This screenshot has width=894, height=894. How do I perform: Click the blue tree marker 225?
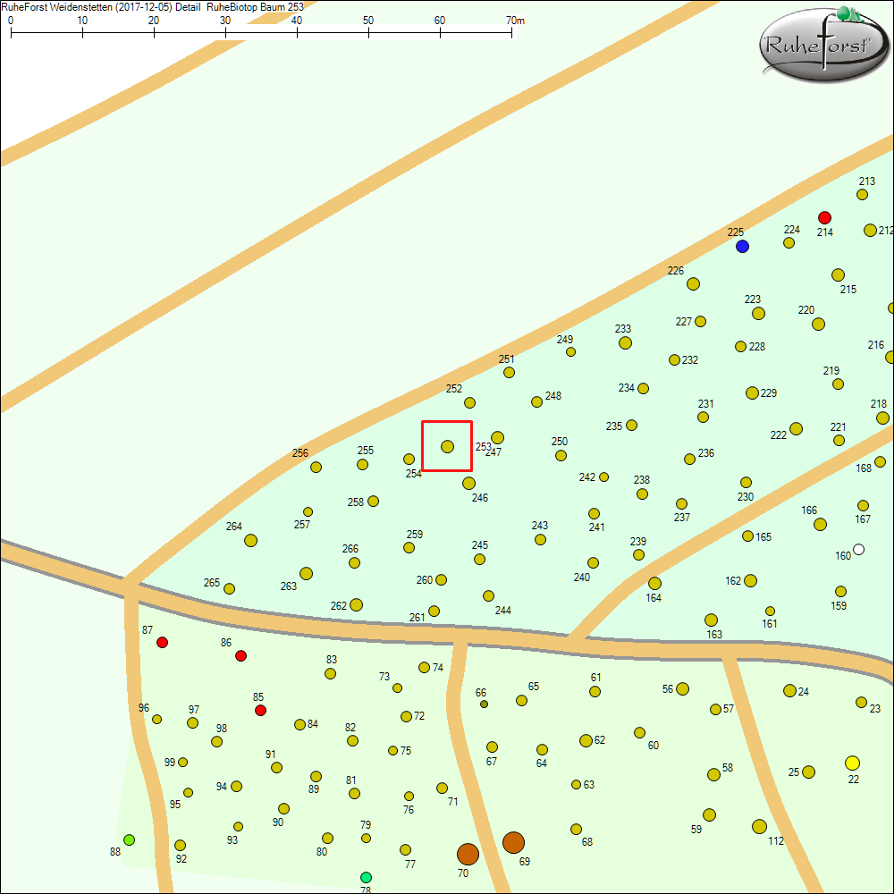(742, 246)
